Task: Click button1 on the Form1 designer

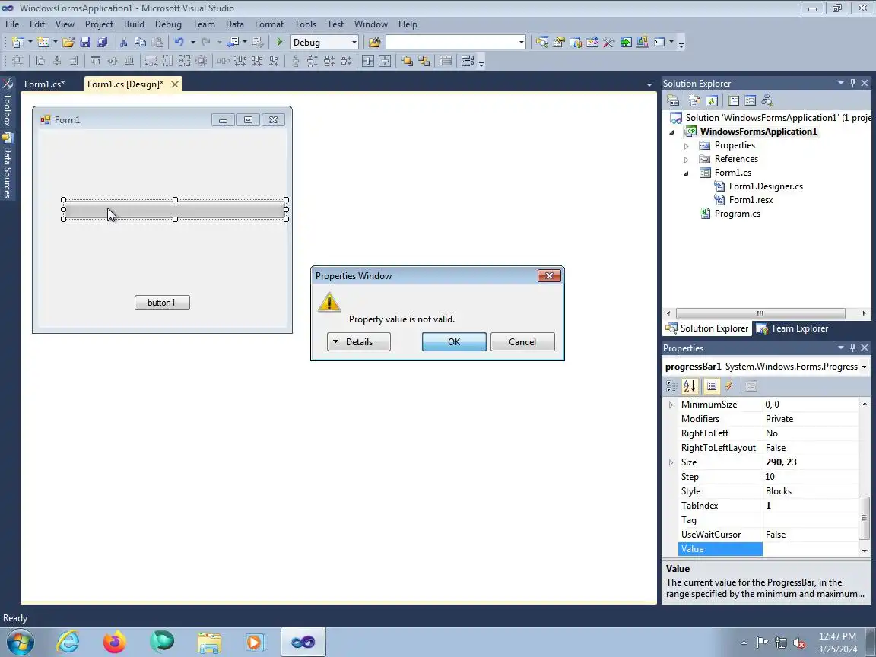Action: click(x=162, y=302)
